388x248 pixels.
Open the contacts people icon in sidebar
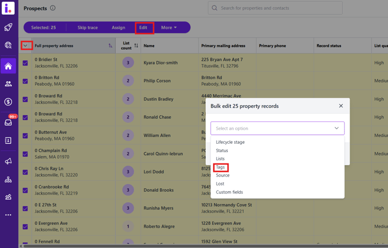pyautogui.click(x=8, y=84)
